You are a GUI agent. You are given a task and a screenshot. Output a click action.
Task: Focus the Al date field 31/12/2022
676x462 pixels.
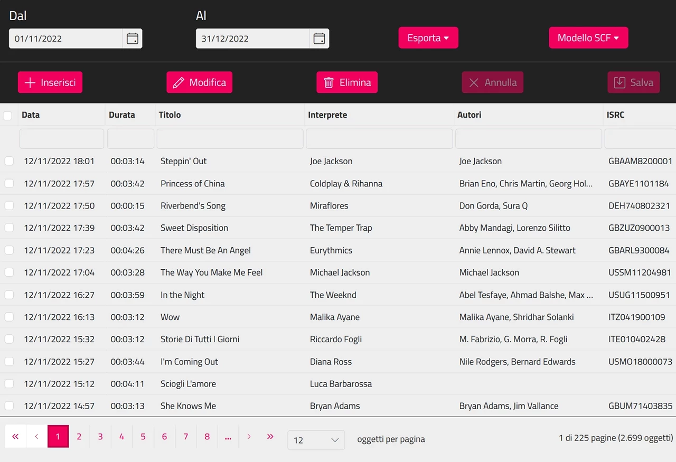coord(252,39)
